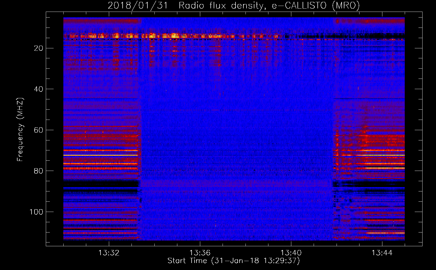Click the 20 frequency tick label

click(x=39, y=48)
